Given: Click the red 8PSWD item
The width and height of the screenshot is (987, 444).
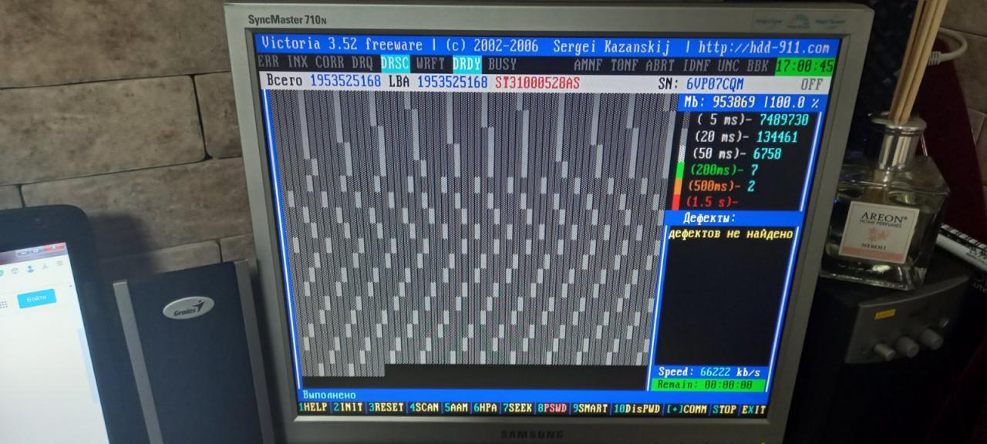Looking at the screenshot, I should click(x=552, y=409).
